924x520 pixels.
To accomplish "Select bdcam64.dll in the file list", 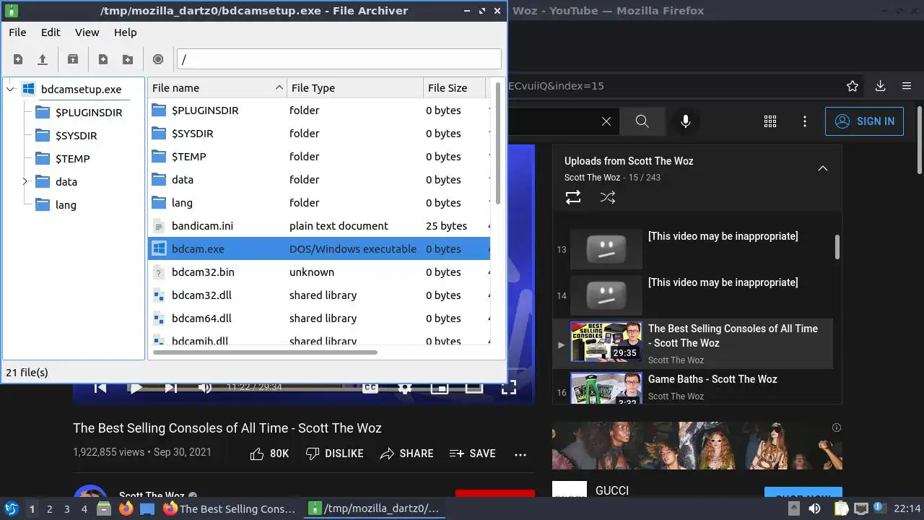I will 319,318.
